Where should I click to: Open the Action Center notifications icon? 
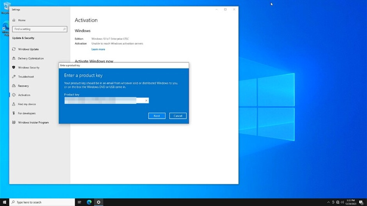(x=361, y=202)
